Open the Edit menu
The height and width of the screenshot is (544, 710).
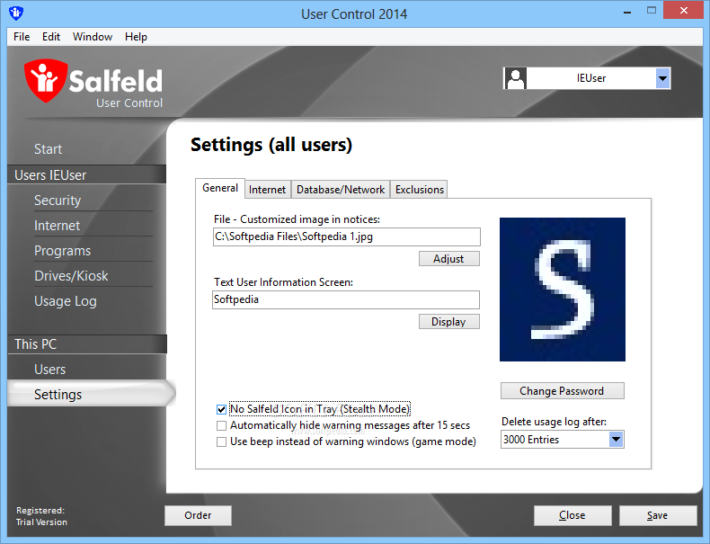[51, 37]
